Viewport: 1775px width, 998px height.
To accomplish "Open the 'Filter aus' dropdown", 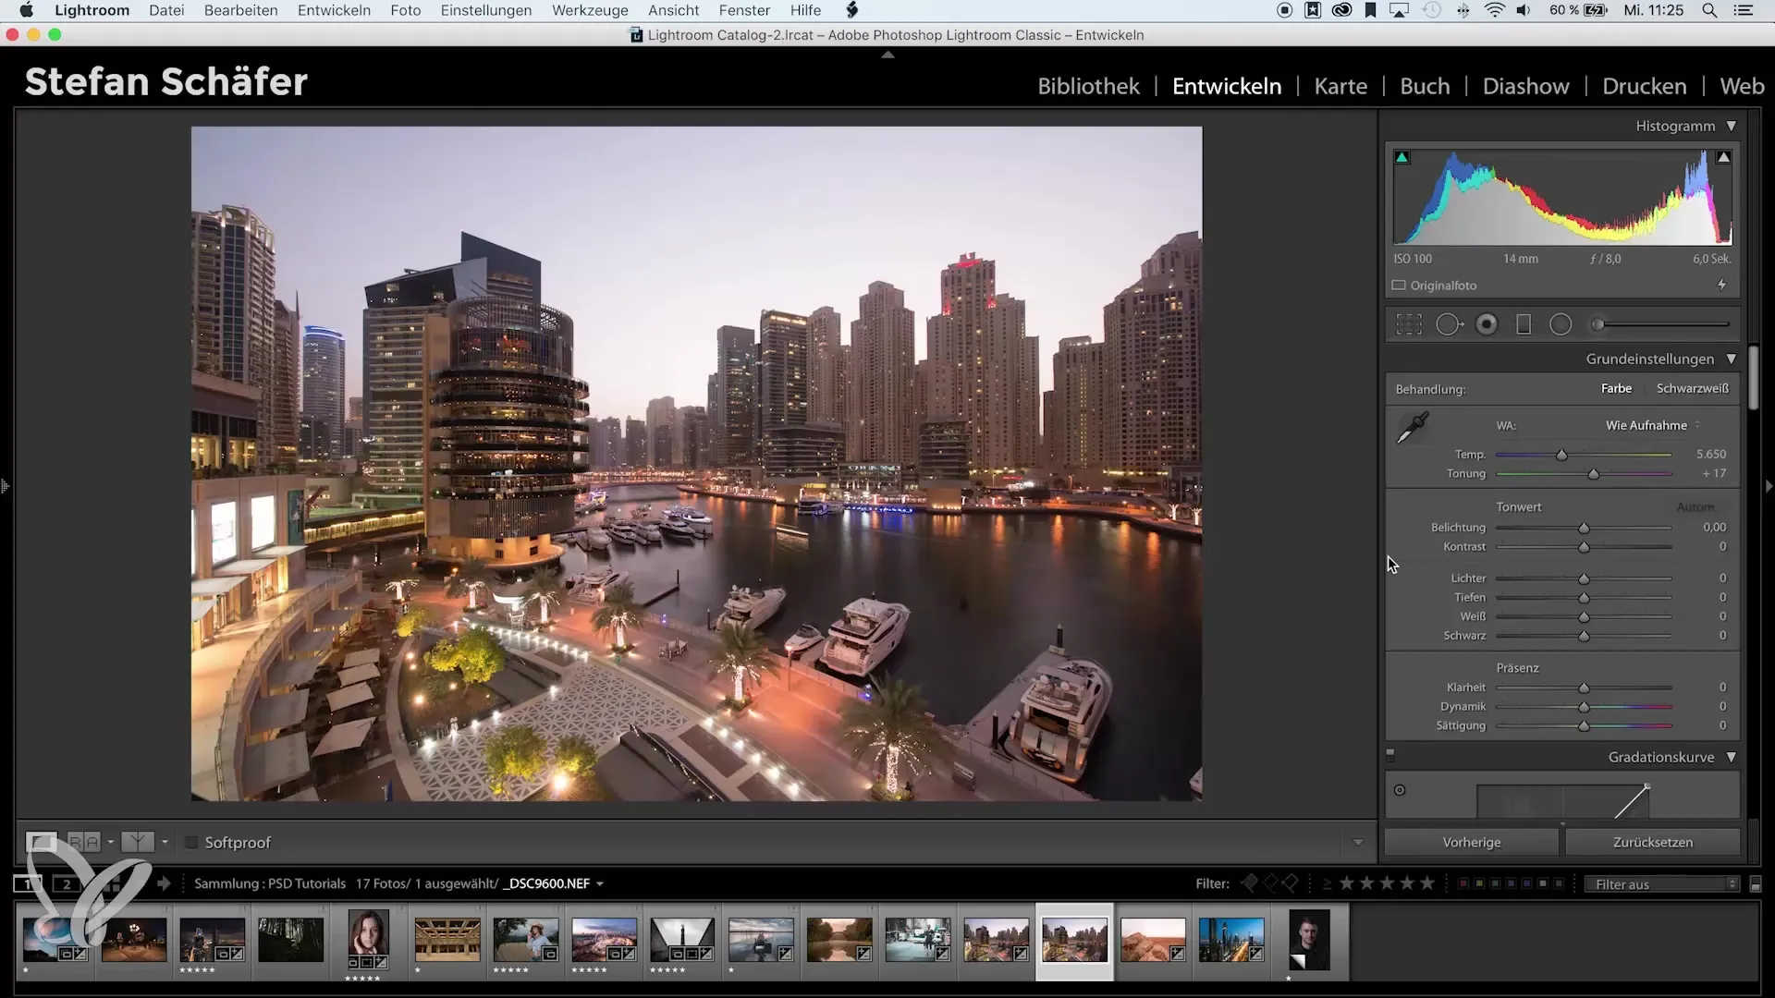I will [x=1662, y=884].
